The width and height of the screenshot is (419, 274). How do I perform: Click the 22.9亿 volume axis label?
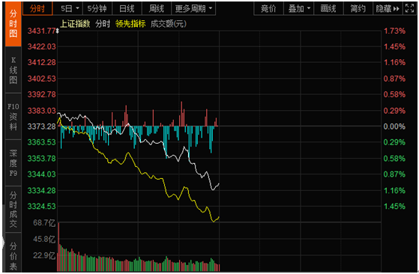44,255
